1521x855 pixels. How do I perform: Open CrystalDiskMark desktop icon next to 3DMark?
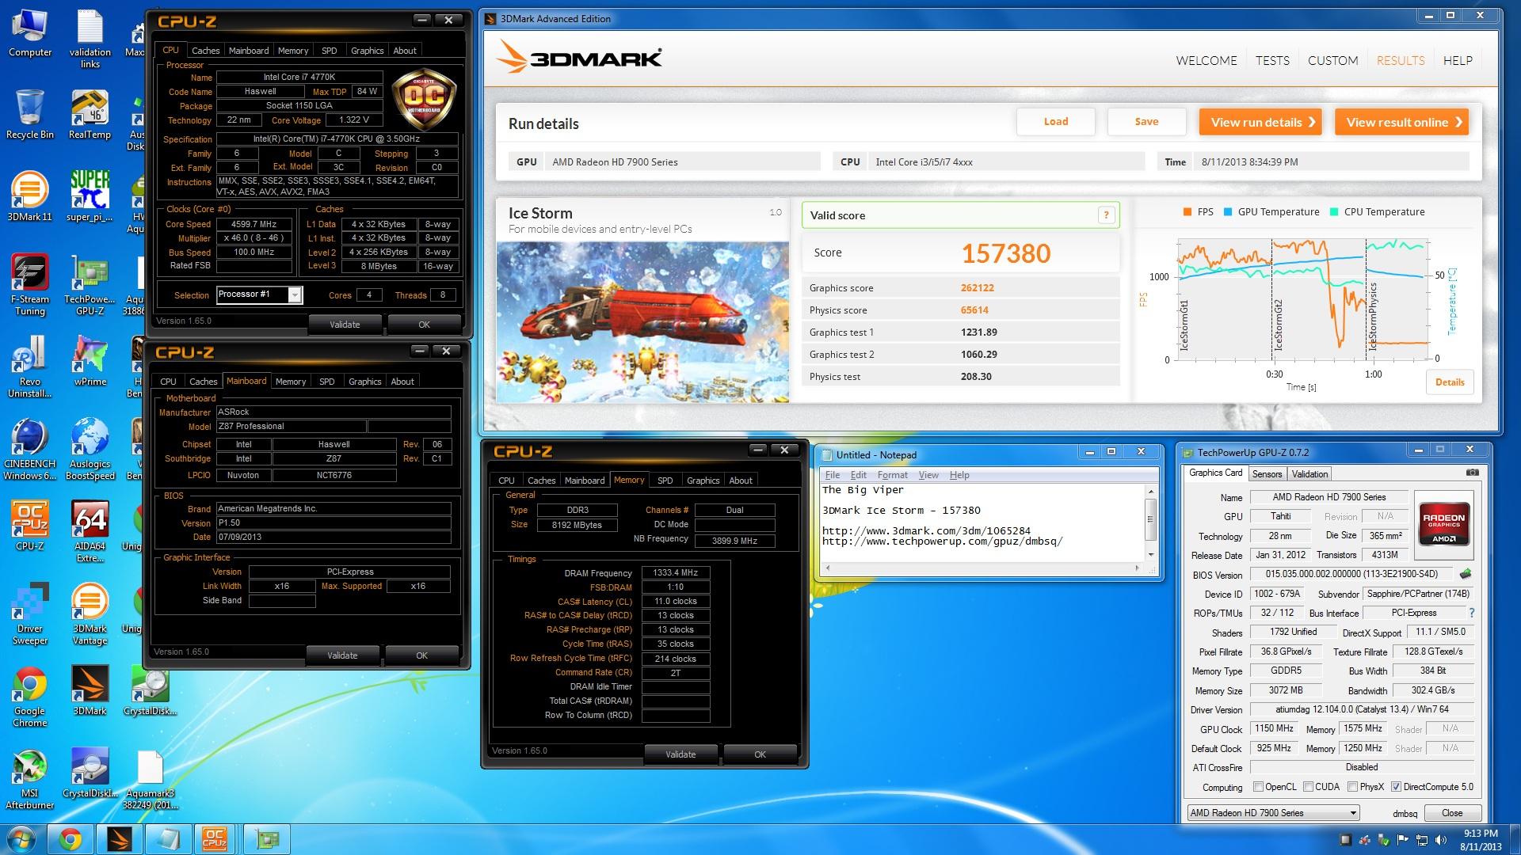(150, 690)
